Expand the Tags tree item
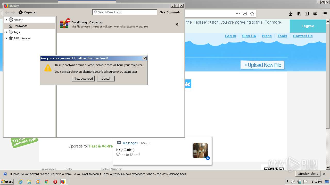The height and width of the screenshot is (185, 330). coord(6,32)
